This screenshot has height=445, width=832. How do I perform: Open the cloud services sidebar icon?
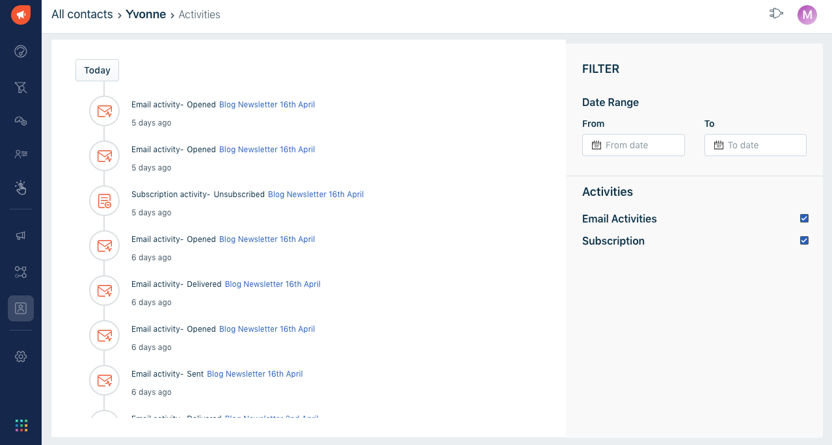[x=20, y=120]
